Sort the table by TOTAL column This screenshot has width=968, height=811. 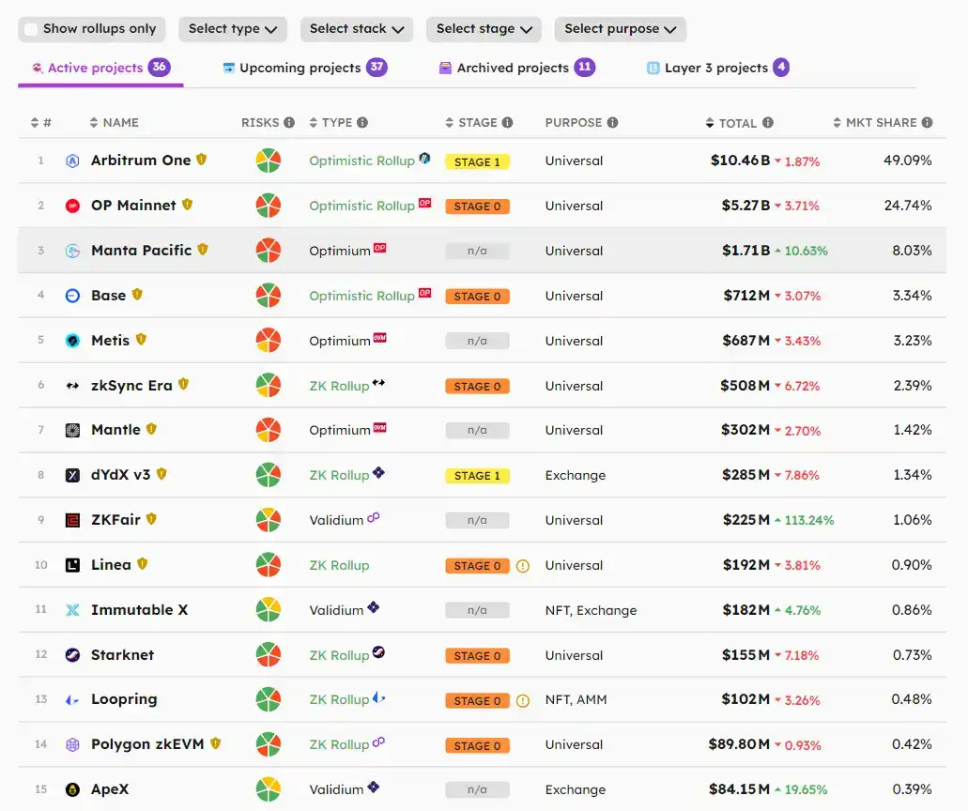pyautogui.click(x=737, y=123)
